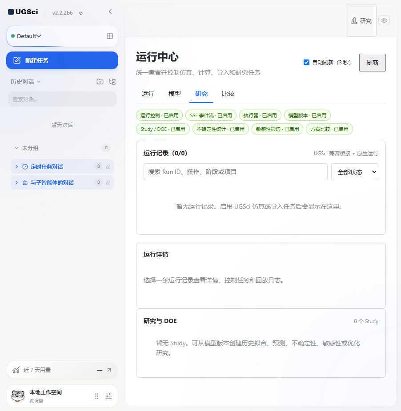Click the SSE 事件流 · 已启用 tag
The image size is (401, 411).
[x=211, y=115]
